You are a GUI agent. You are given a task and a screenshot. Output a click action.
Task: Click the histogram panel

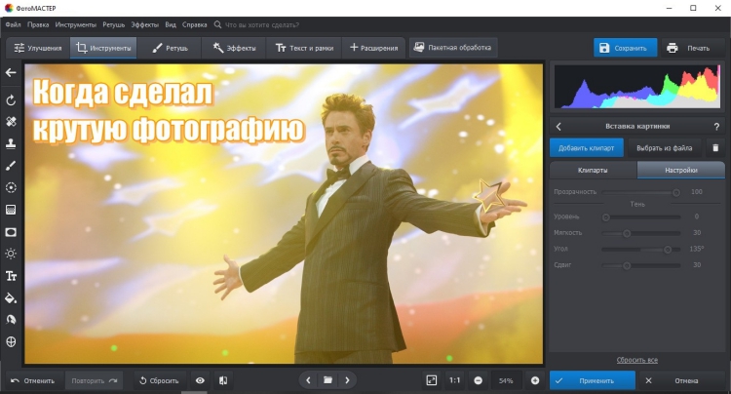click(636, 87)
